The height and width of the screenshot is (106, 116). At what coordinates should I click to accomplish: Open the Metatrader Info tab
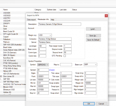43,19
